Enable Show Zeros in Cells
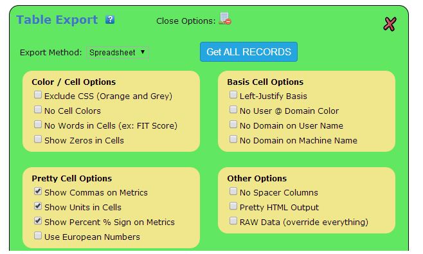423x254 pixels. [x=38, y=140]
